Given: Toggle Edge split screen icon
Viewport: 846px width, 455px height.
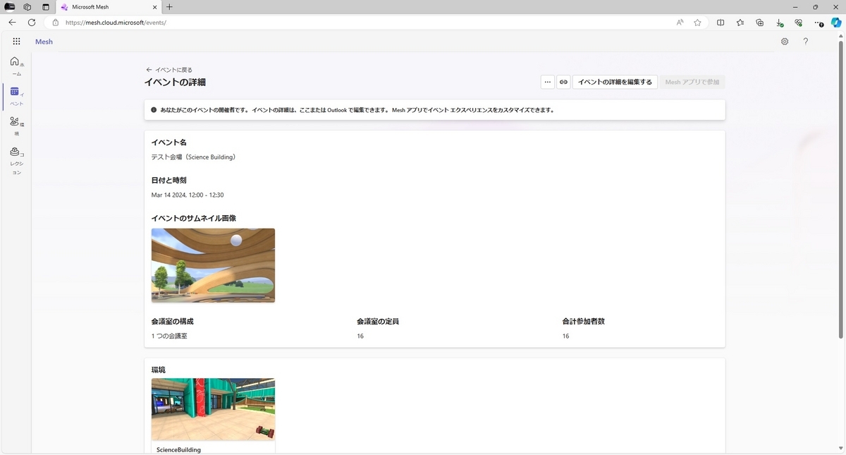Looking at the screenshot, I should (721, 23).
